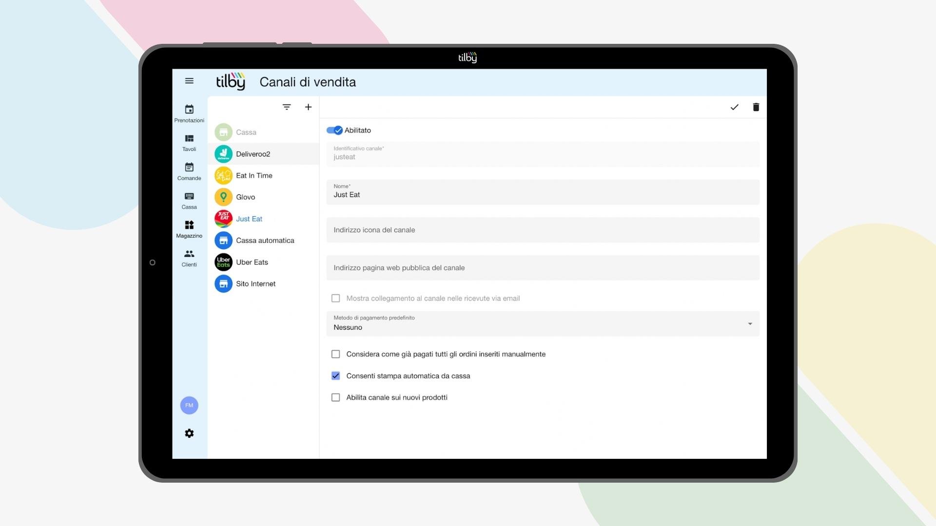Viewport: 936px width, 526px height.
Task: Select Cassa in channel list
Action: pyautogui.click(x=263, y=132)
